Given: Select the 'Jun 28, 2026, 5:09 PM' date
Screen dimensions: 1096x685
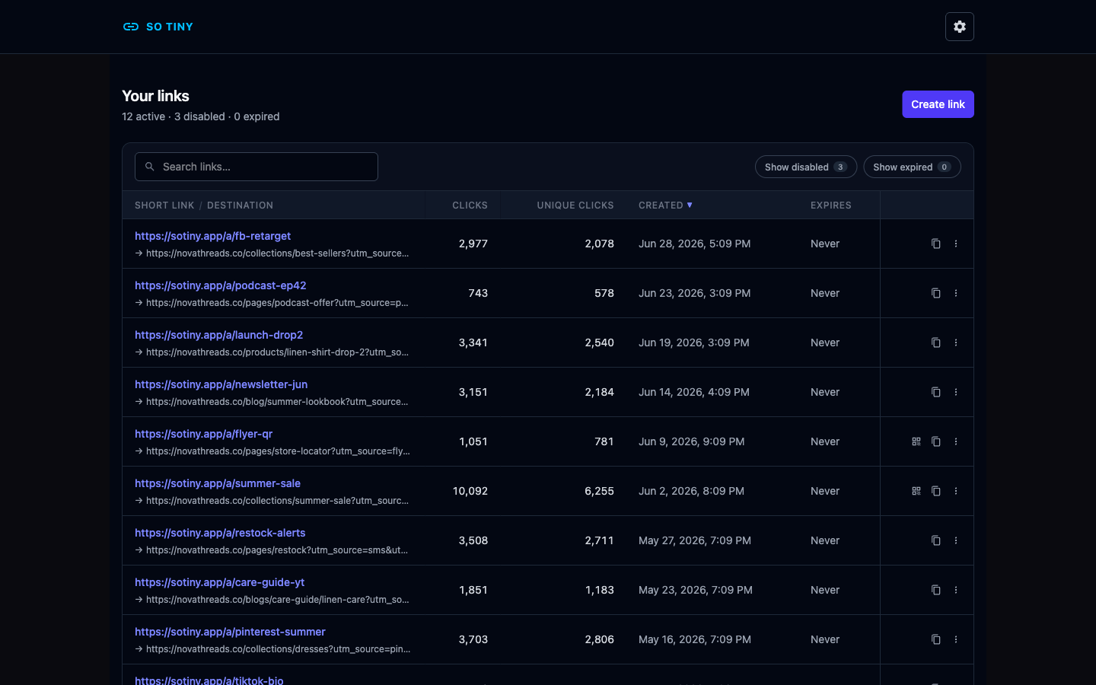Looking at the screenshot, I should pos(694,244).
